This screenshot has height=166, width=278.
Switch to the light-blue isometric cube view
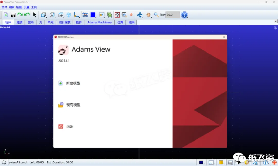point(69,15)
